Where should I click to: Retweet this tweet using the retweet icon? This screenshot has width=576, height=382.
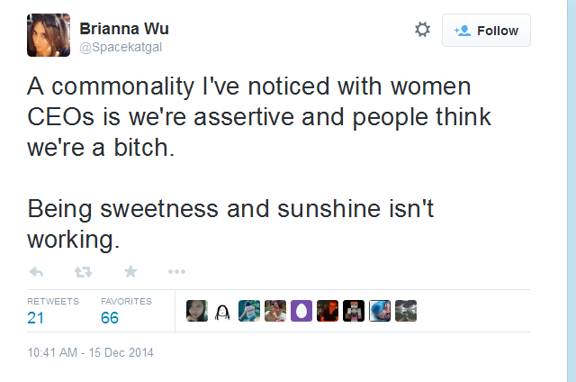click(x=83, y=272)
